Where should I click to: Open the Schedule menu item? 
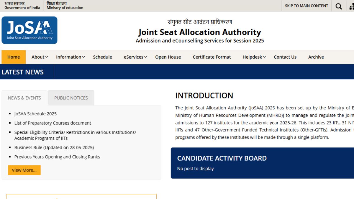pos(102,57)
